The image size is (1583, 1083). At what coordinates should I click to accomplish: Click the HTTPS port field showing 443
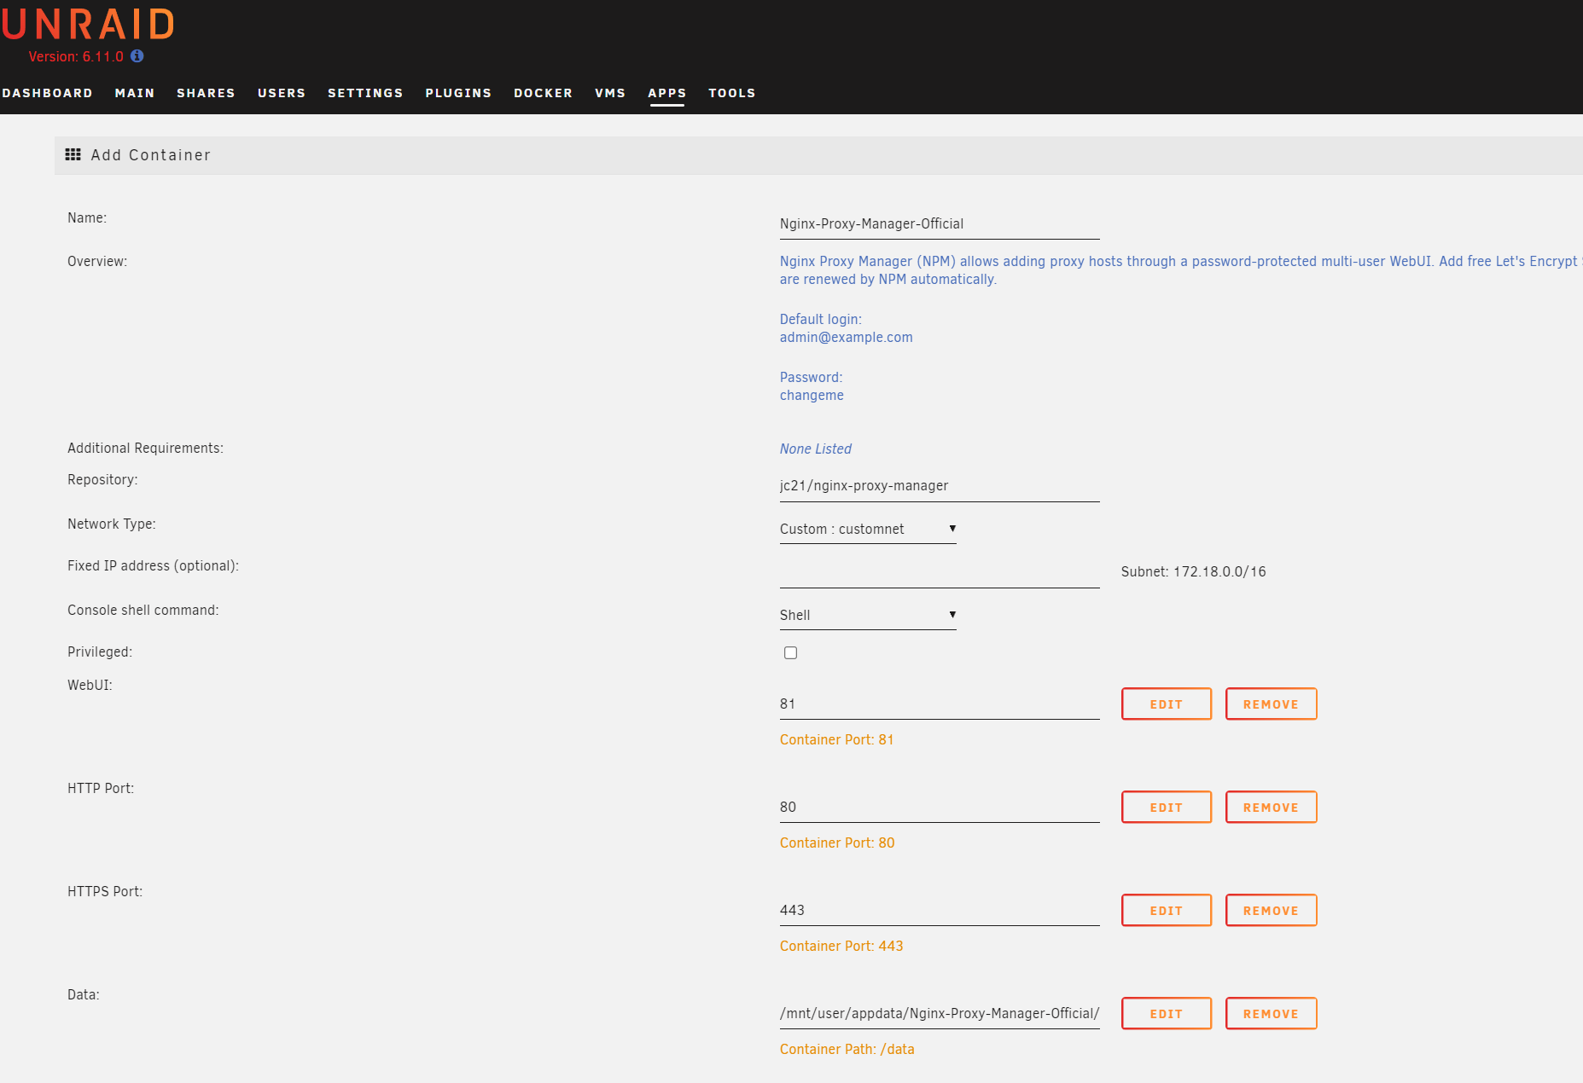click(940, 911)
